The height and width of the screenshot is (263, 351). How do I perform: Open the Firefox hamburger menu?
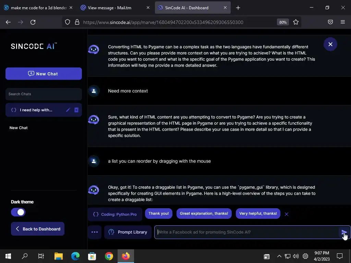pyautogui.click(x=342, y=22)
